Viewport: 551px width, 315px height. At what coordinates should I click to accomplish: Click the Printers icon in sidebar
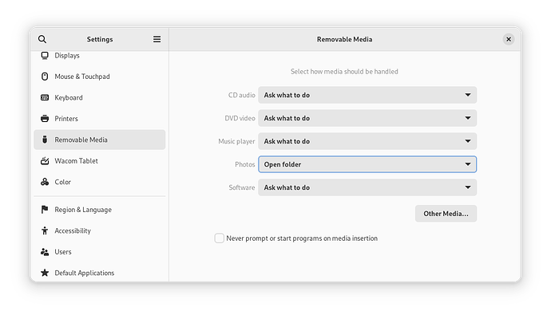[45, 119]
